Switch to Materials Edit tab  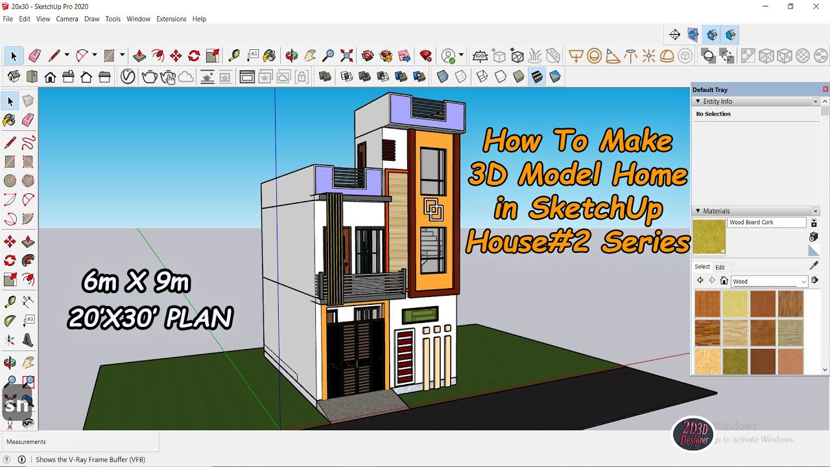tap(720, 267)
